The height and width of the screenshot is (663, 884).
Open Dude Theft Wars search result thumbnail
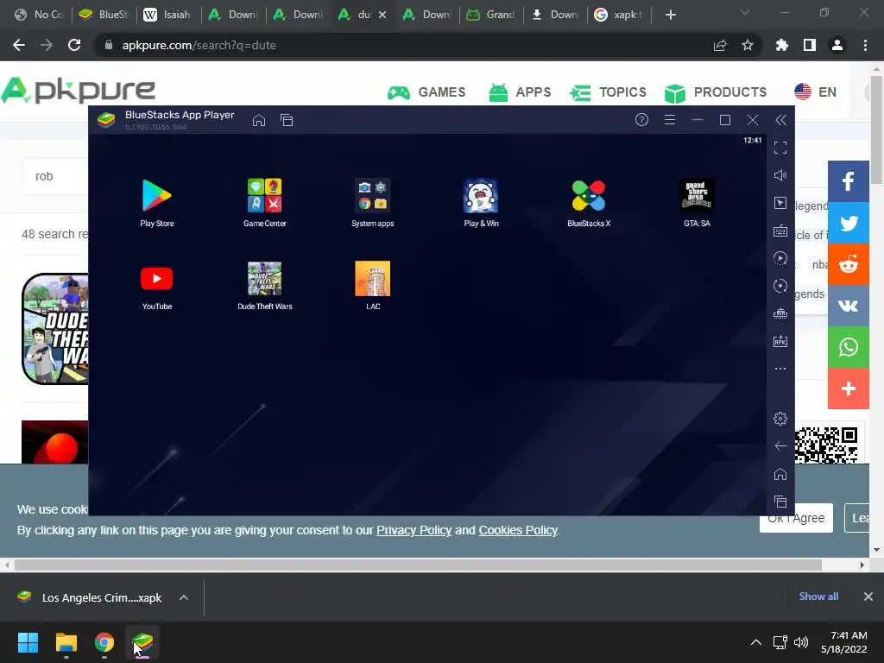[55, 329]
